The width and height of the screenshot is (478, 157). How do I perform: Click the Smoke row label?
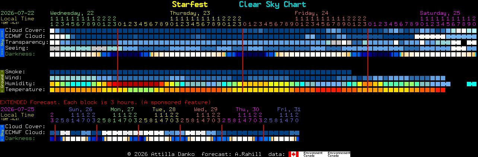pos(15,71)
